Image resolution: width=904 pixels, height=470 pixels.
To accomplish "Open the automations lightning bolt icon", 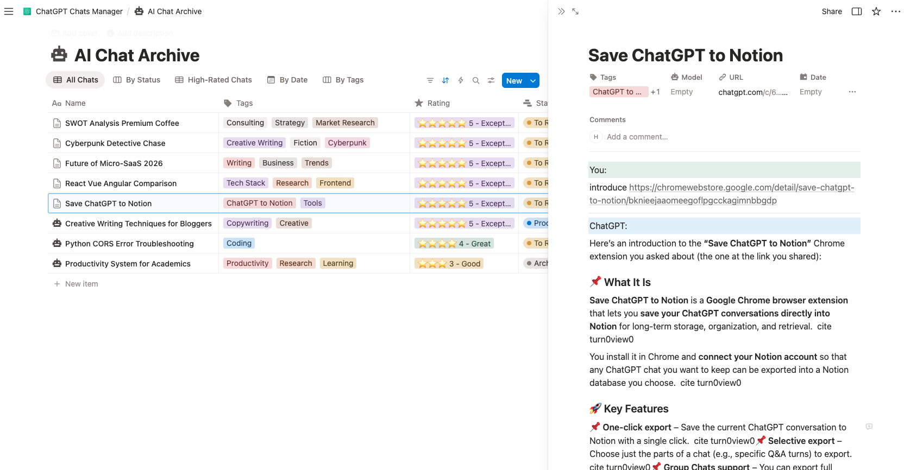I will tap(461, 80).
